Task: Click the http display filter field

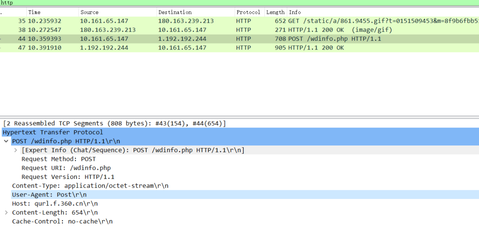Action: click(x=239, y=3)
